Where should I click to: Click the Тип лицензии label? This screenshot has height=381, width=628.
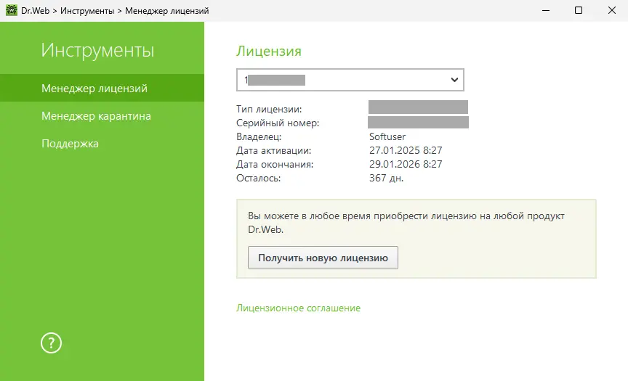[x=269, y=109]
